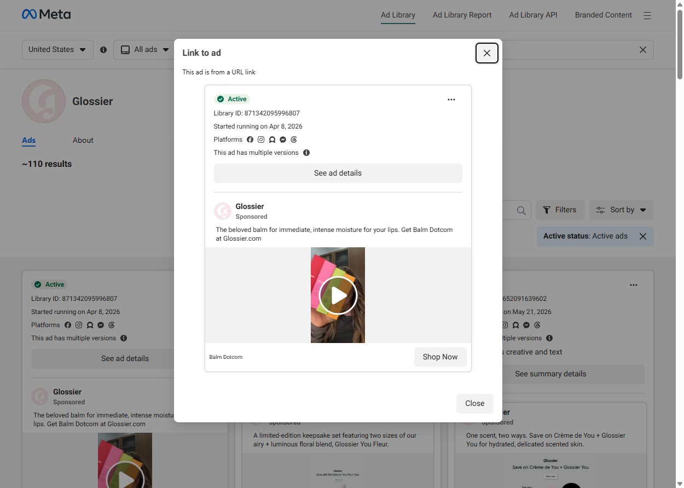Open the Ad Library tab
This screenshot has width=684, height=488.
[x=398, y=15]
